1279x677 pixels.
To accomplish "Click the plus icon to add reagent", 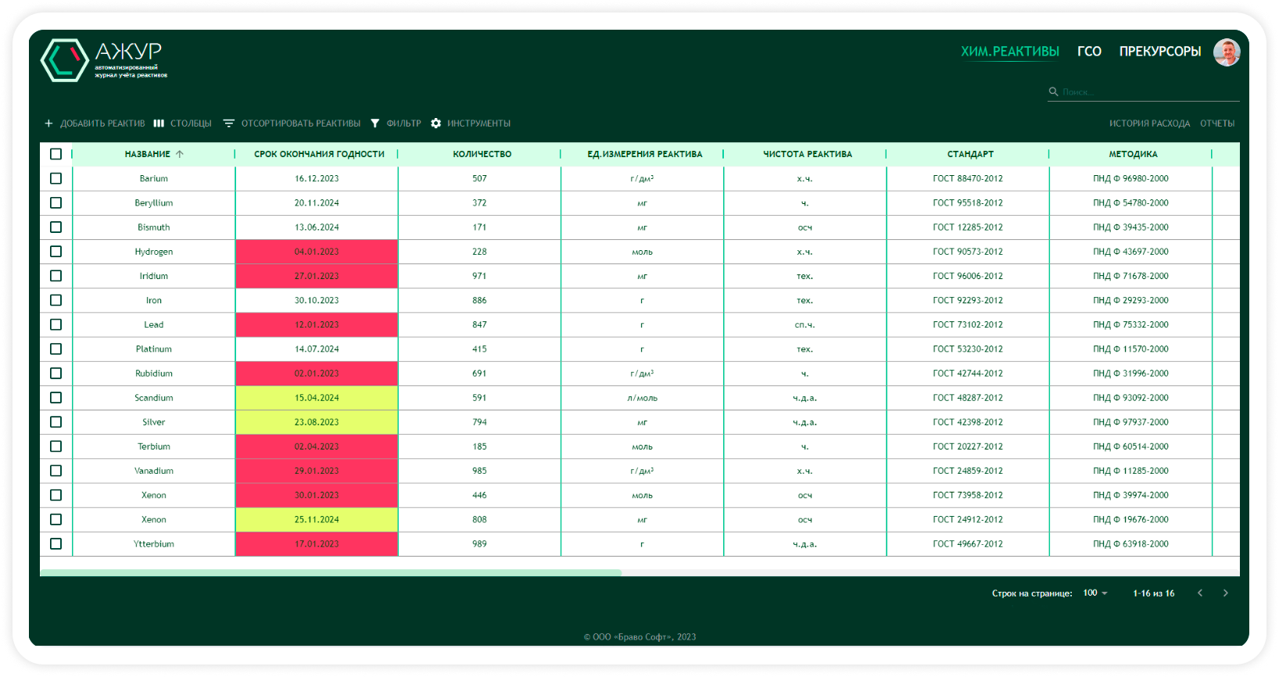I will [48, 124].
